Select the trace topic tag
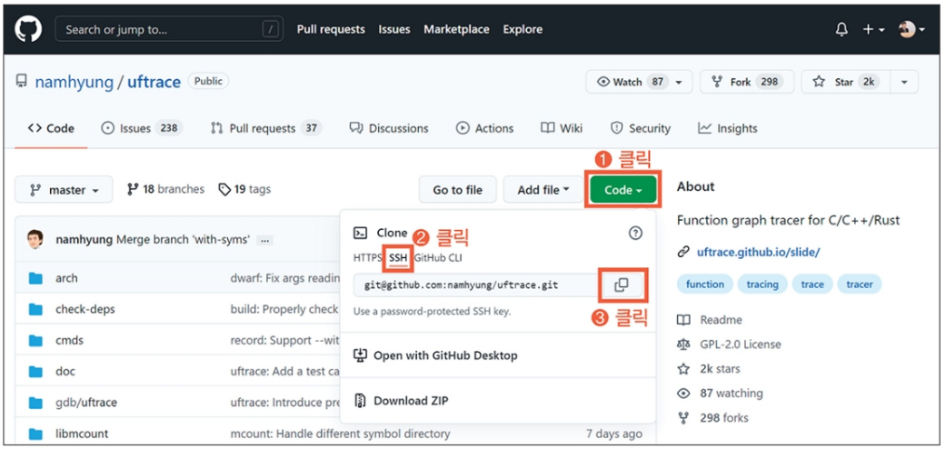The image size is (946, 449). coord(812,284)
